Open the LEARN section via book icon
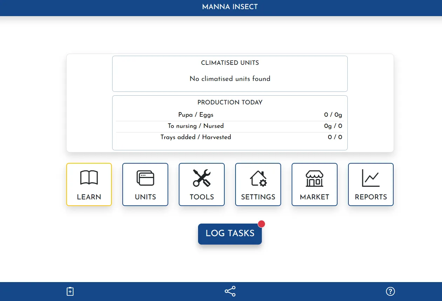Image resolution: width=442 pixels, height=301 pixels. point(89,178)
